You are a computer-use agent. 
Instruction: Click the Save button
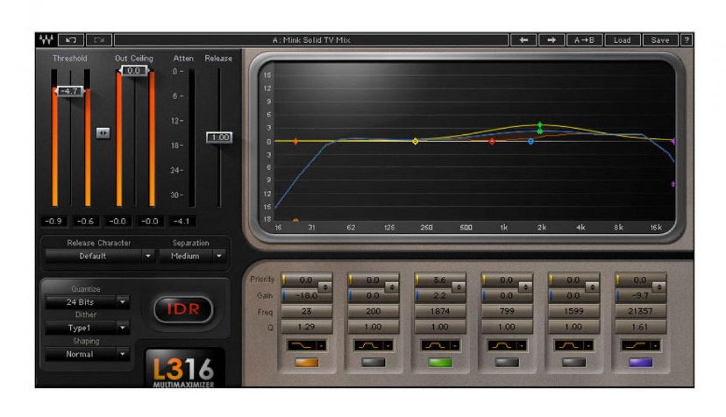click(660, 40)
